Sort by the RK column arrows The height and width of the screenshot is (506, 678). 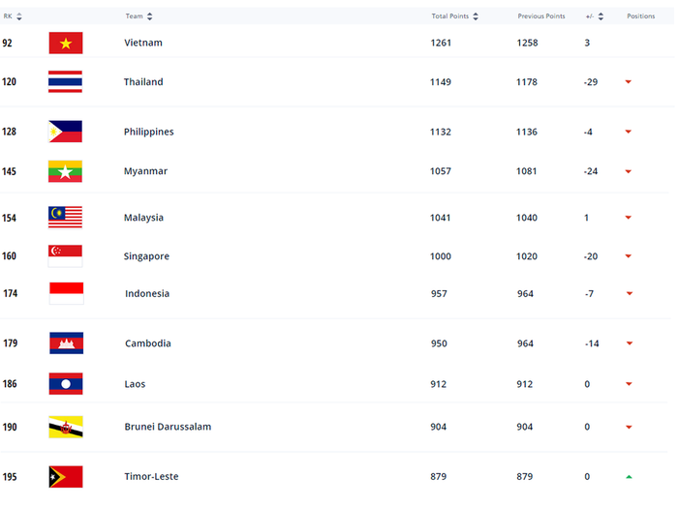click(19, 16)
